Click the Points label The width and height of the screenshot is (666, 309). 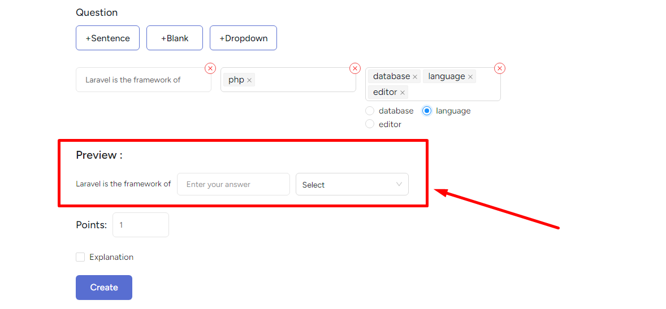[x=92, y=225]
